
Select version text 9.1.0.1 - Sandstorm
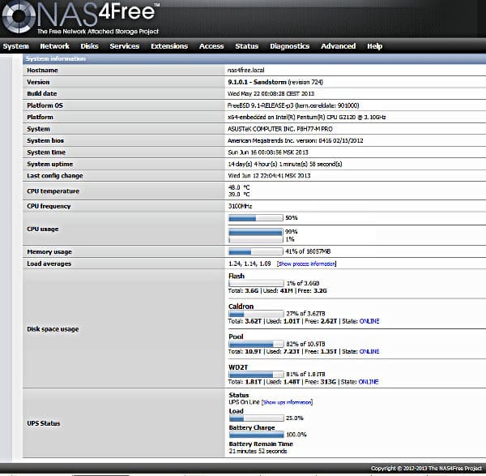[x=257, y=82]
